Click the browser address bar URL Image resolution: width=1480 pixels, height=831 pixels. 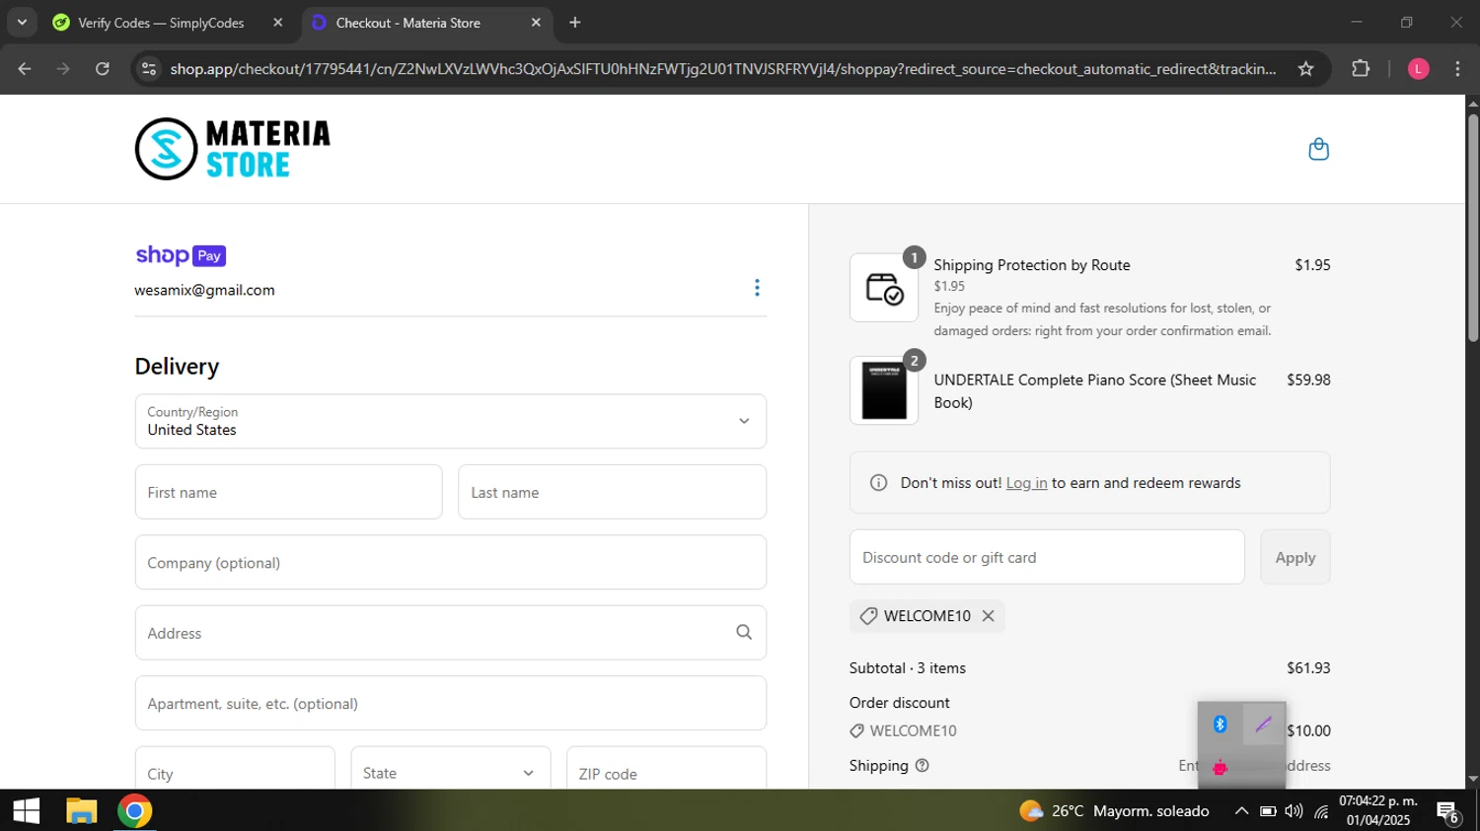pos(722,69)
